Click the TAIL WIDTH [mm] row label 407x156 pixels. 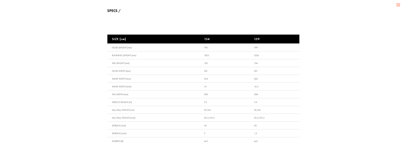(x=120, y=94)
